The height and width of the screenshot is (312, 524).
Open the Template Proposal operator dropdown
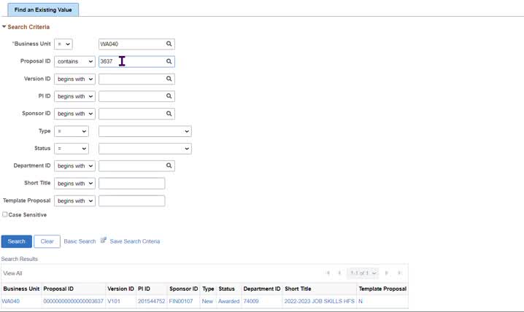[x=75, y=201]
